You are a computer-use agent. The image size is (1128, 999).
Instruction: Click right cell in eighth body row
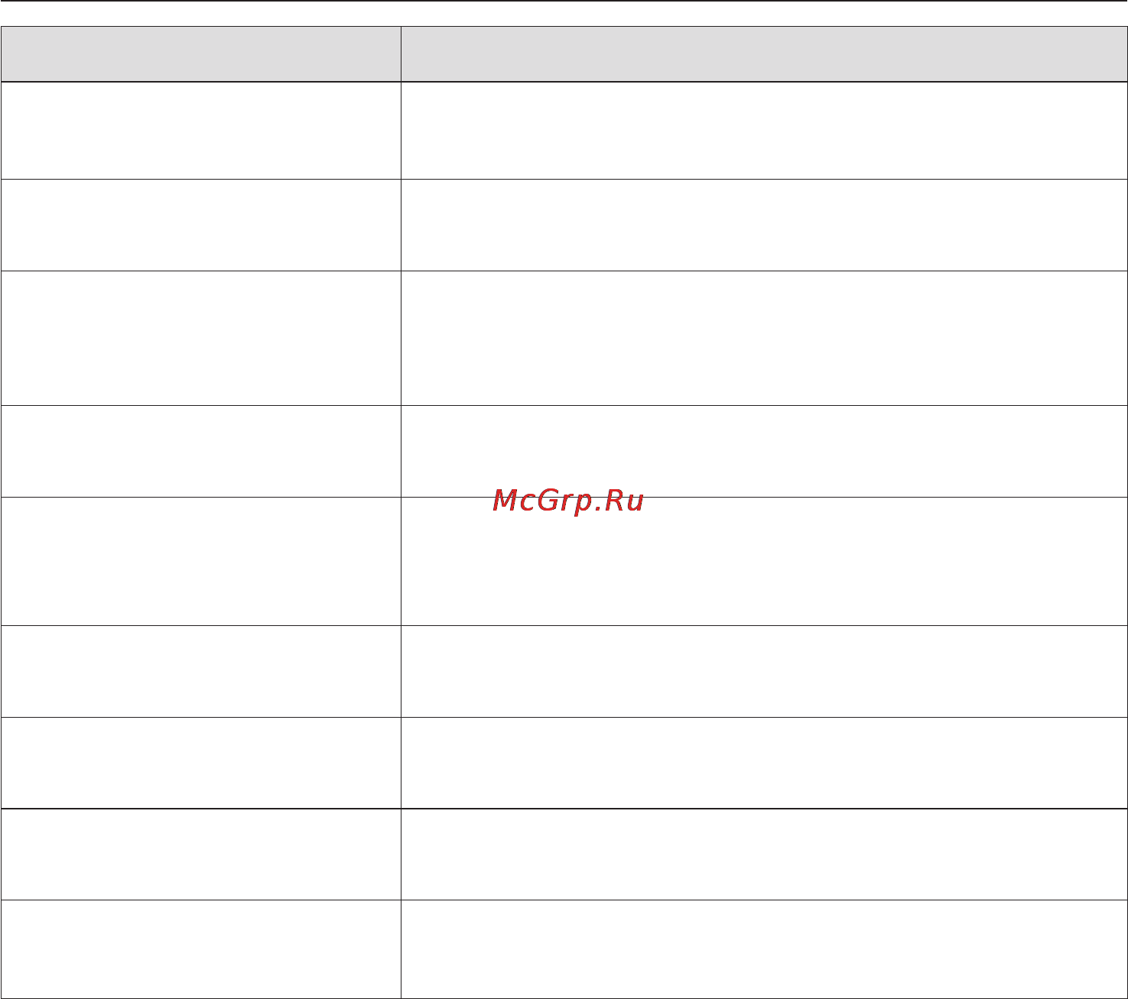(764, 855)
